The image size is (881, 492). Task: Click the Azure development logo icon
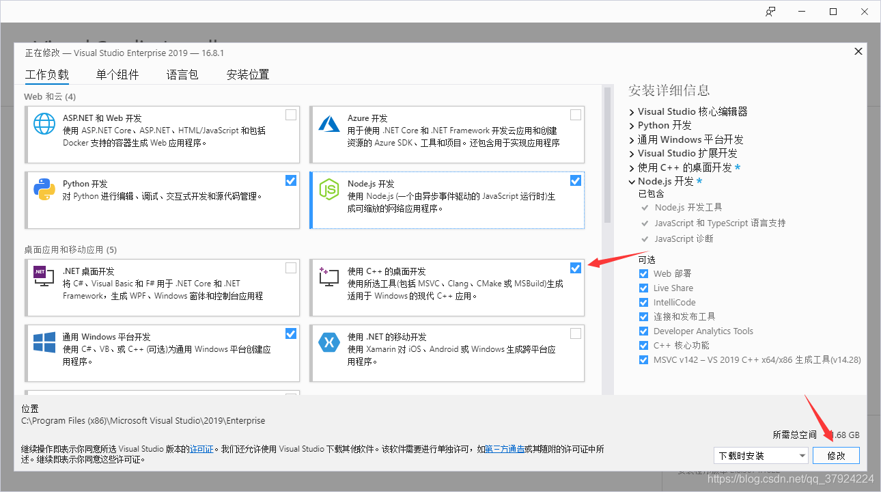click(x=329, y=124)
